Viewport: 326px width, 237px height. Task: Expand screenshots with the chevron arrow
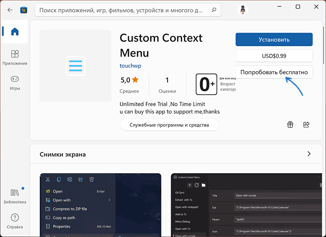(309, 154)
